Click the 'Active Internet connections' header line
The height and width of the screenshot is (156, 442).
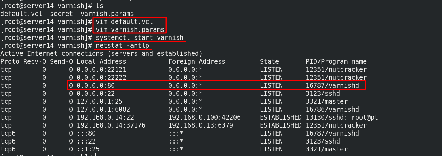coord(101,54)
